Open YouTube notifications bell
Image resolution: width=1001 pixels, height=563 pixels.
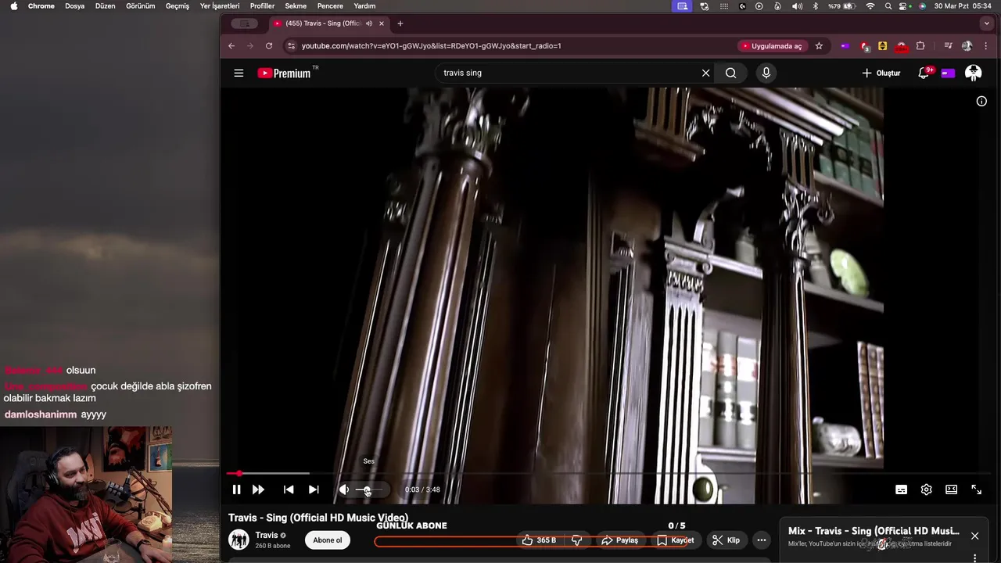pyautogui.click(x=924, y=73)
